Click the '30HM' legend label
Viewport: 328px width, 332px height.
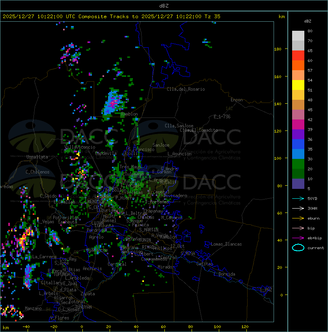pos(312,208)
